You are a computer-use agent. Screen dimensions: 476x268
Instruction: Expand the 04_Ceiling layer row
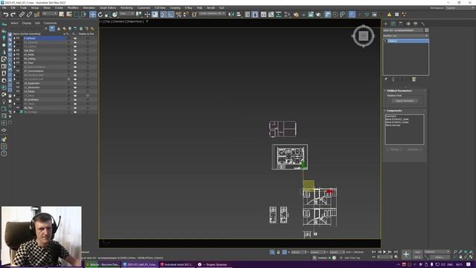[x=14, y=59]
